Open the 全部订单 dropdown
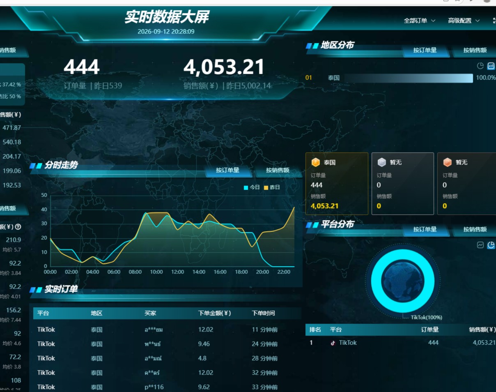This screenshot has height=392, width=496. 420,21
